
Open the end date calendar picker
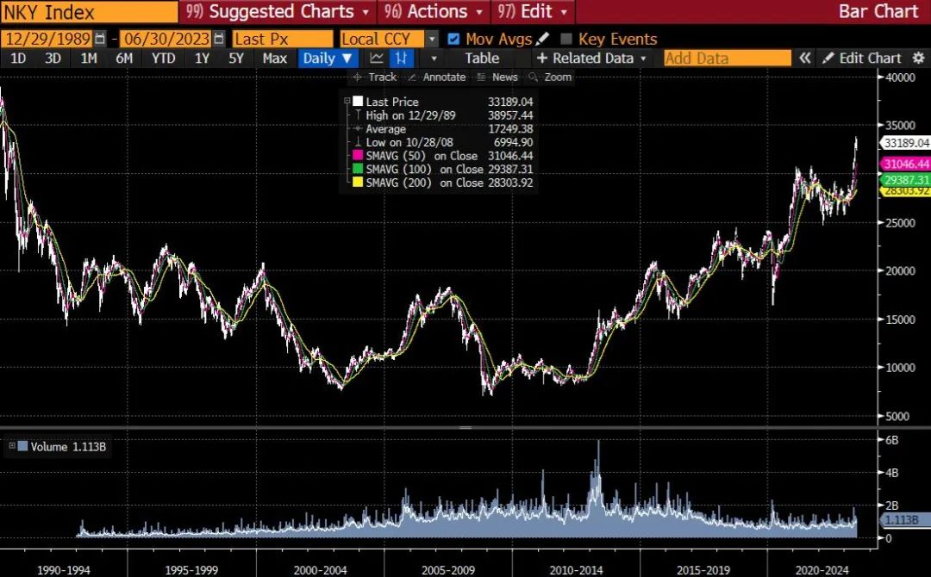pos(219,39)
